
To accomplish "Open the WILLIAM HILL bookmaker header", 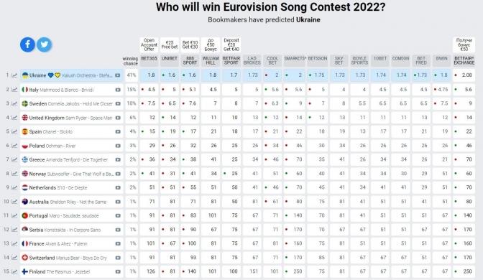I will (x=211, y=60).
